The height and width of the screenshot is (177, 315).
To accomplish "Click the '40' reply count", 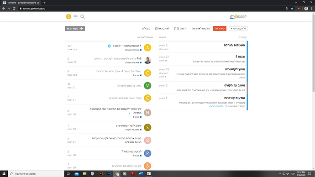I will pyautogui.click(x=69, y=84).
